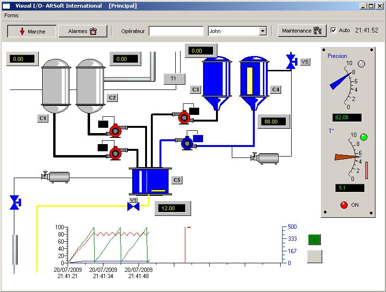Click the blue V5 valve icon
The image size is (386, 292).
tap(291, 61)
